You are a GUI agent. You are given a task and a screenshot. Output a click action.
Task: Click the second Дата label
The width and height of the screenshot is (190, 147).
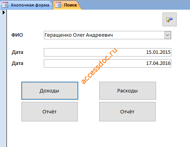click(x=18, y=63)
